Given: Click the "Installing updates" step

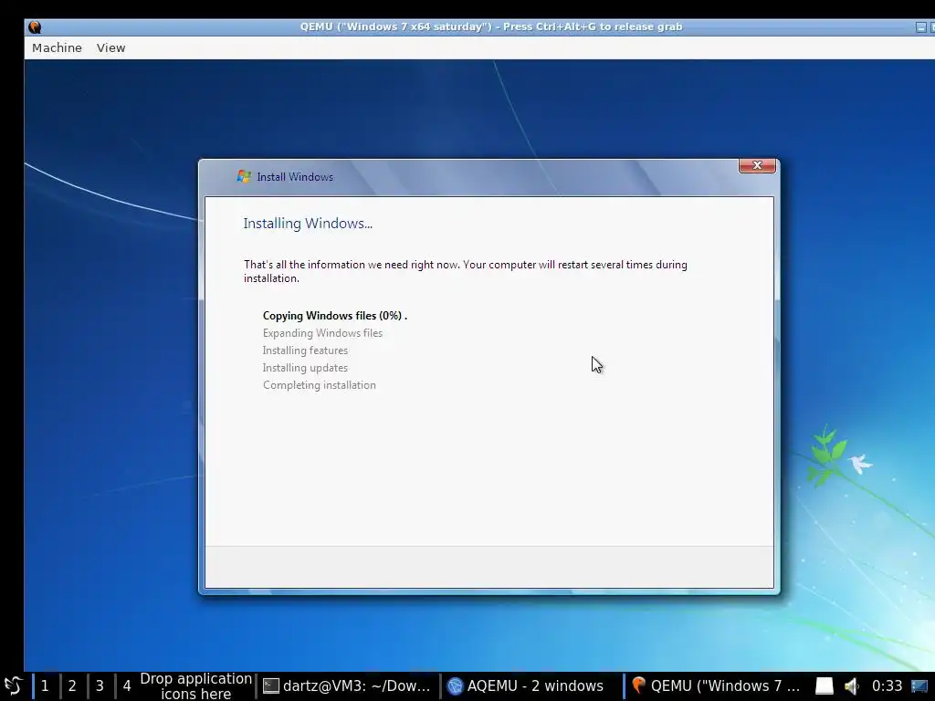Looking at the screenshot, I should [305, 368].
